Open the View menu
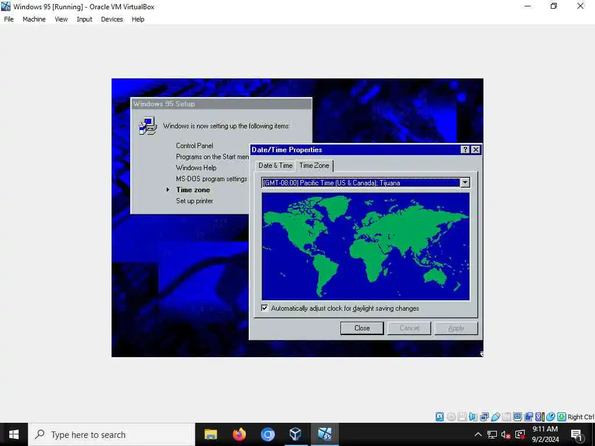 click(61, 19)
